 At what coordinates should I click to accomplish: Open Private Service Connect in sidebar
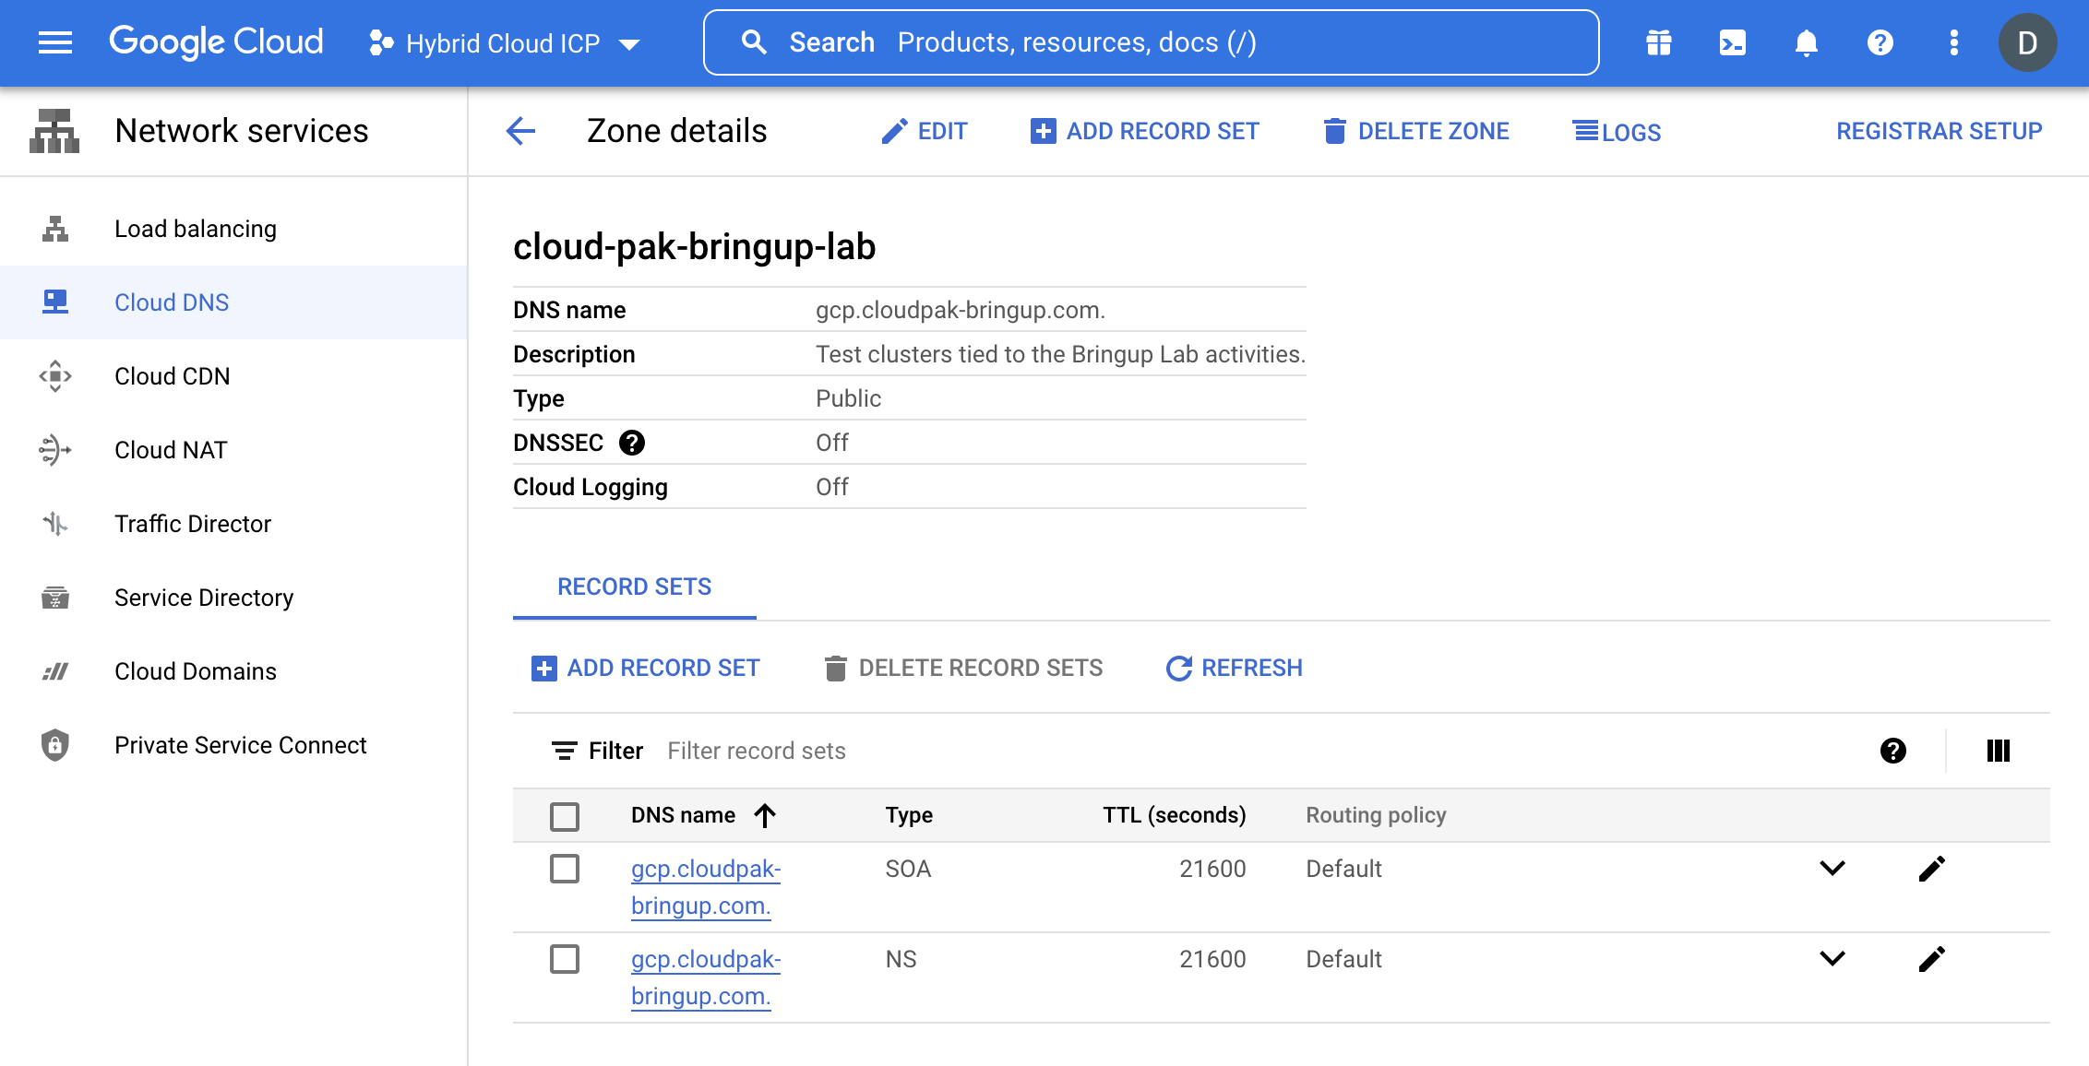[233, 745]
